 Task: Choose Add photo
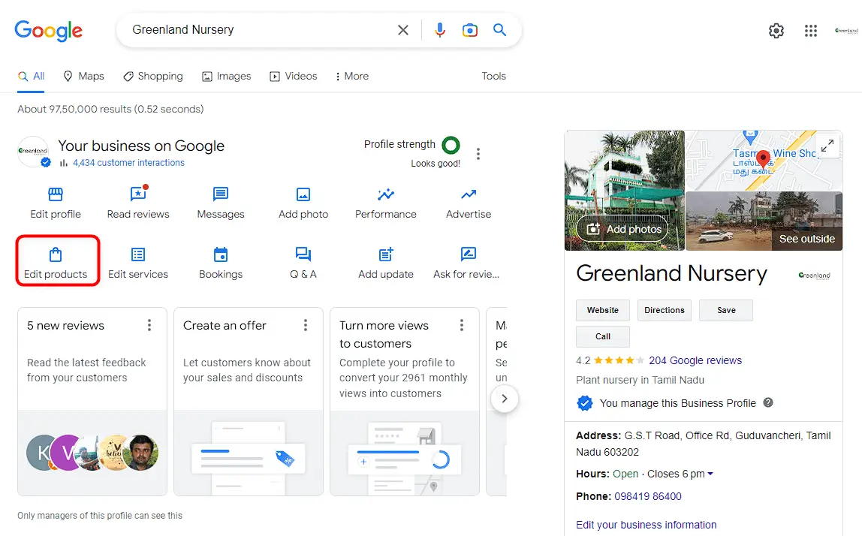303,202
